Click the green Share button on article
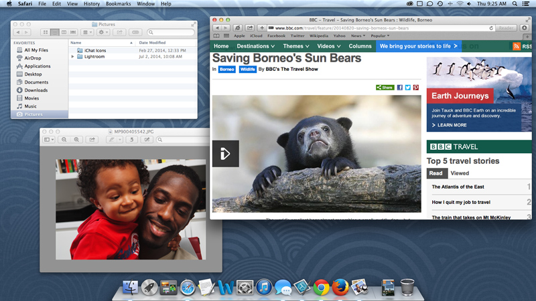This screenshot has height=301, width=536. pyautogui.click(x=385, y=88)
